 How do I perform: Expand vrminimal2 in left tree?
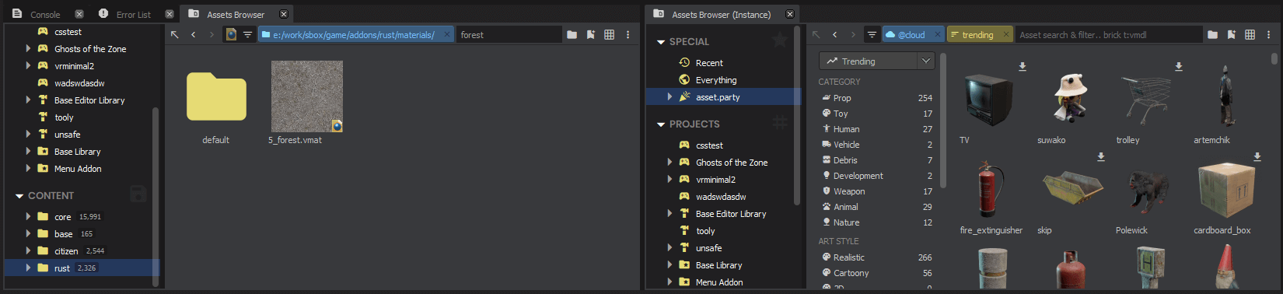tap(29, 65)
